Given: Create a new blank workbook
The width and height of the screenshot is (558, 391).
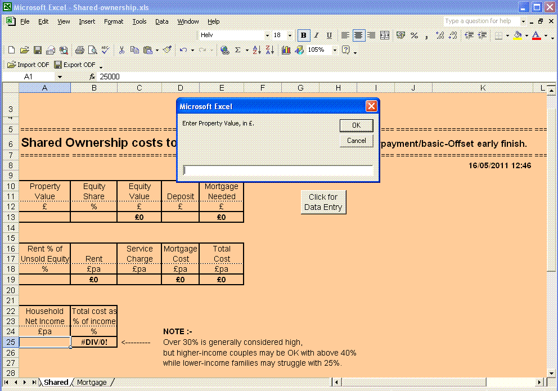Looking at the screenshot, I should pyautogui.click(x=11, y=50).
